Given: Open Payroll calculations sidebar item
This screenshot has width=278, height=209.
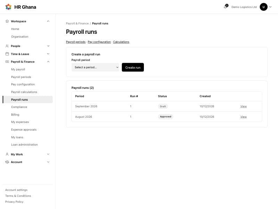Looking at the screenshot, I should (24, 92).
